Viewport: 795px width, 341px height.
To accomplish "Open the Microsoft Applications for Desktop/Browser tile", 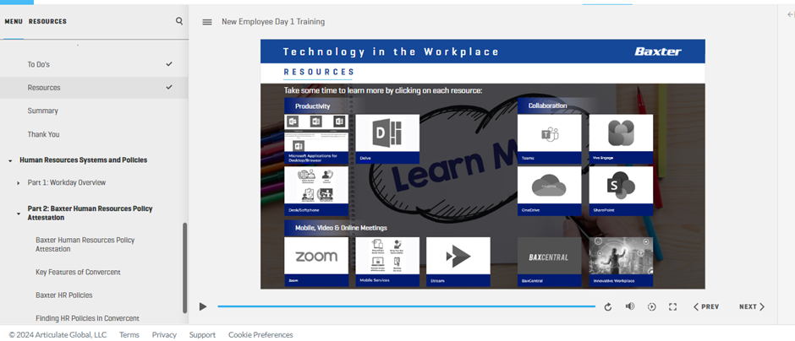I will point(316,139).
